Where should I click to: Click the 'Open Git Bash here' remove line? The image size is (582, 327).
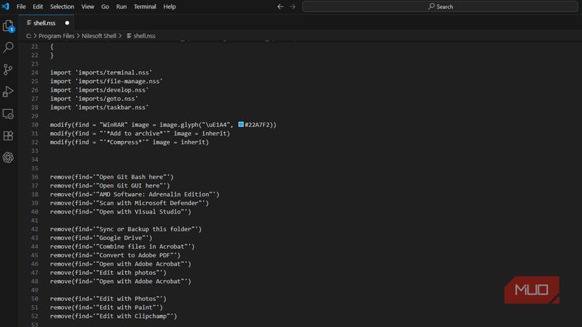(111, 177)
